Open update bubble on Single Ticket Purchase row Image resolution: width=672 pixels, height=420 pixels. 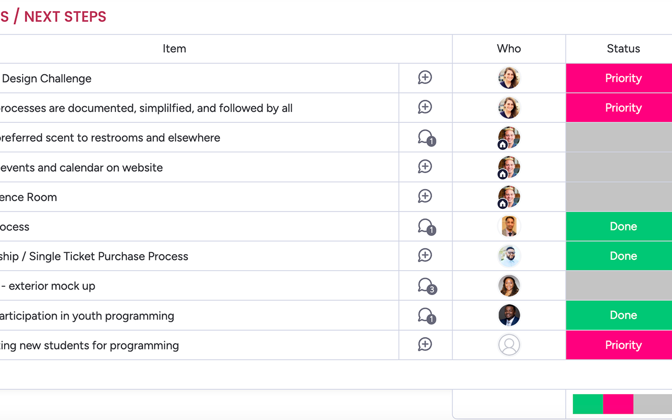[x=425, y=256]
